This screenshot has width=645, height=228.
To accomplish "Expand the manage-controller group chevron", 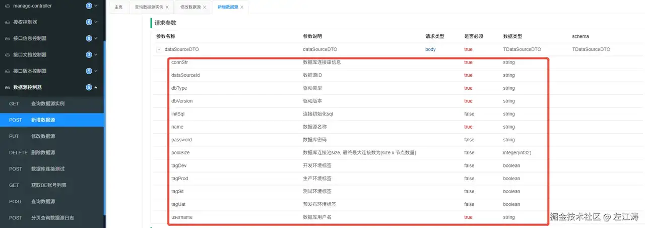I will pos(96,6).
